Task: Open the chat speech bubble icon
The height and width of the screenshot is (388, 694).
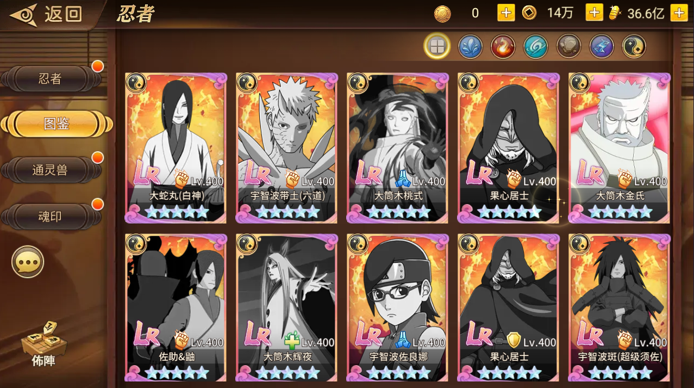Action: 28,262
